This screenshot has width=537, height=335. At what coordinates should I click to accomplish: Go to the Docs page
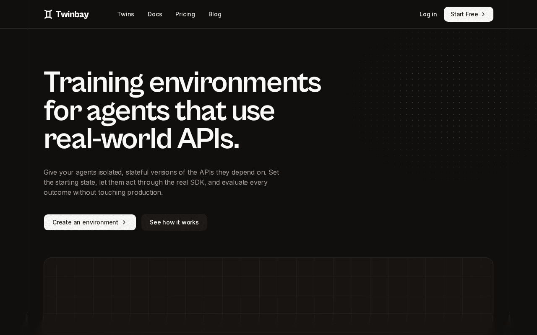pos(155,14)
